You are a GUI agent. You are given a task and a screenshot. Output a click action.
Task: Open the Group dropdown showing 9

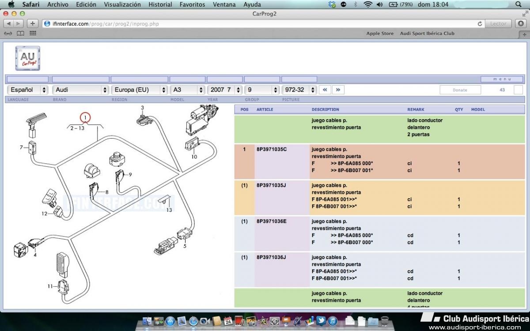(262, 90)
